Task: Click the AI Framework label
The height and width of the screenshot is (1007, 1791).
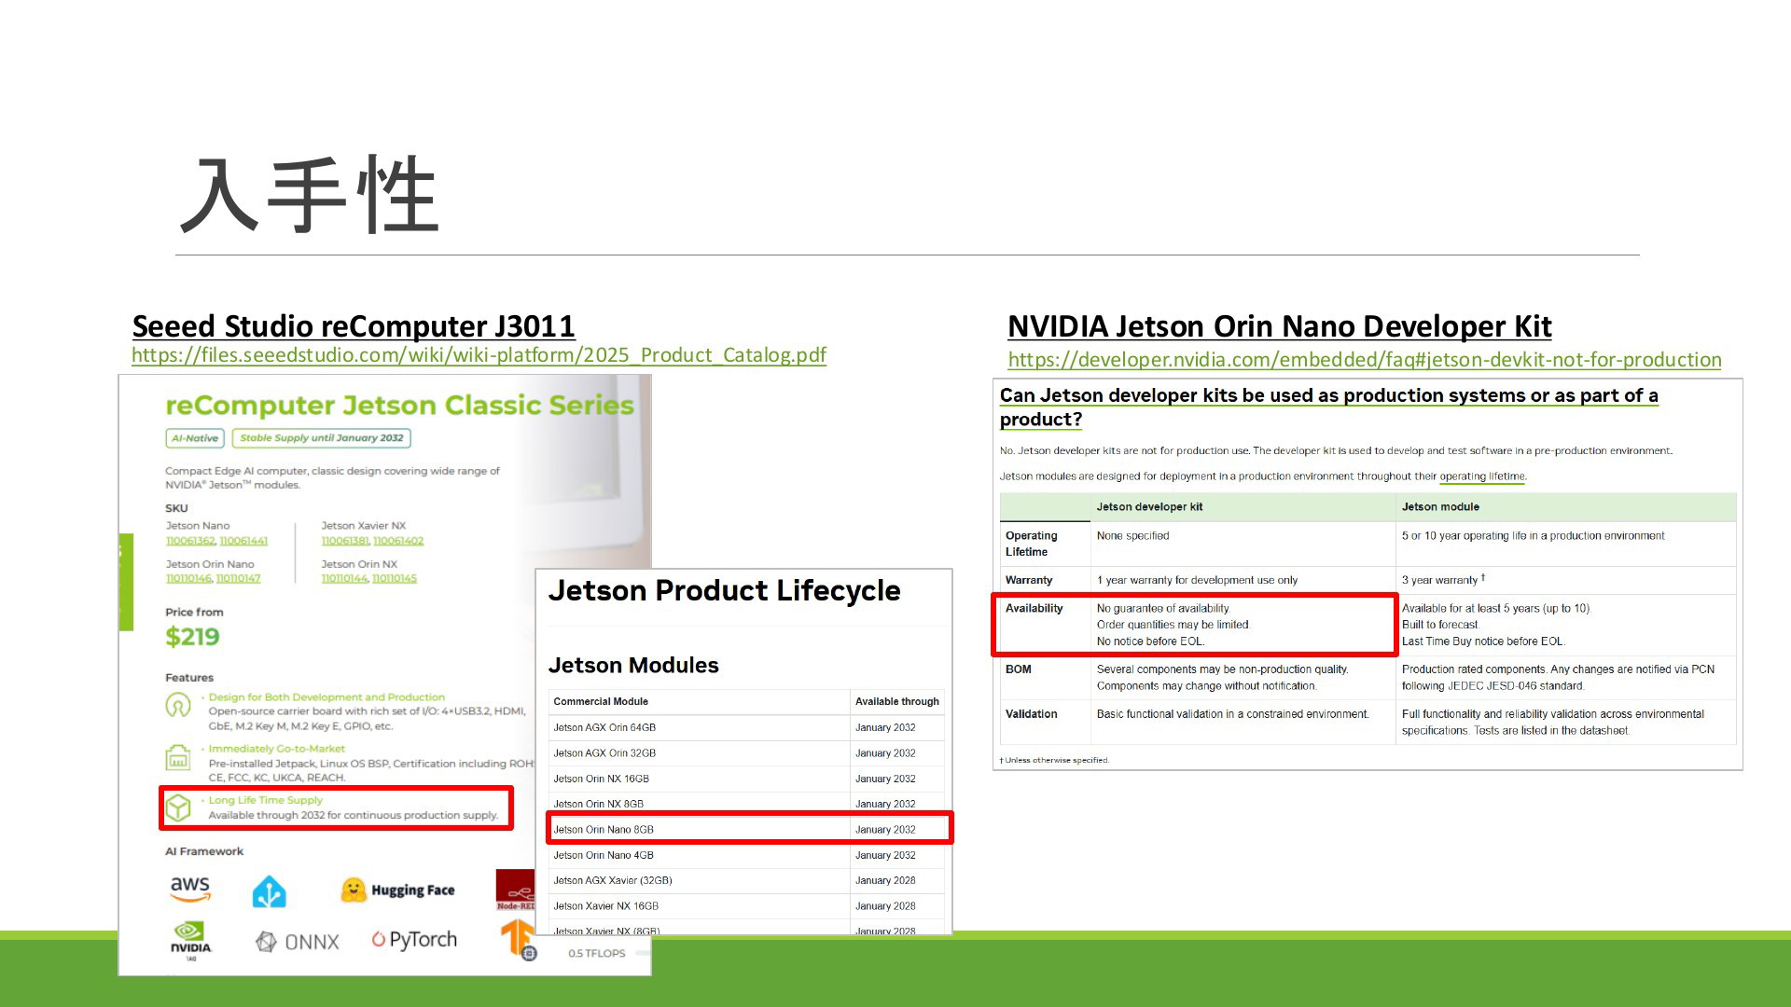Action: pos(204,851)
